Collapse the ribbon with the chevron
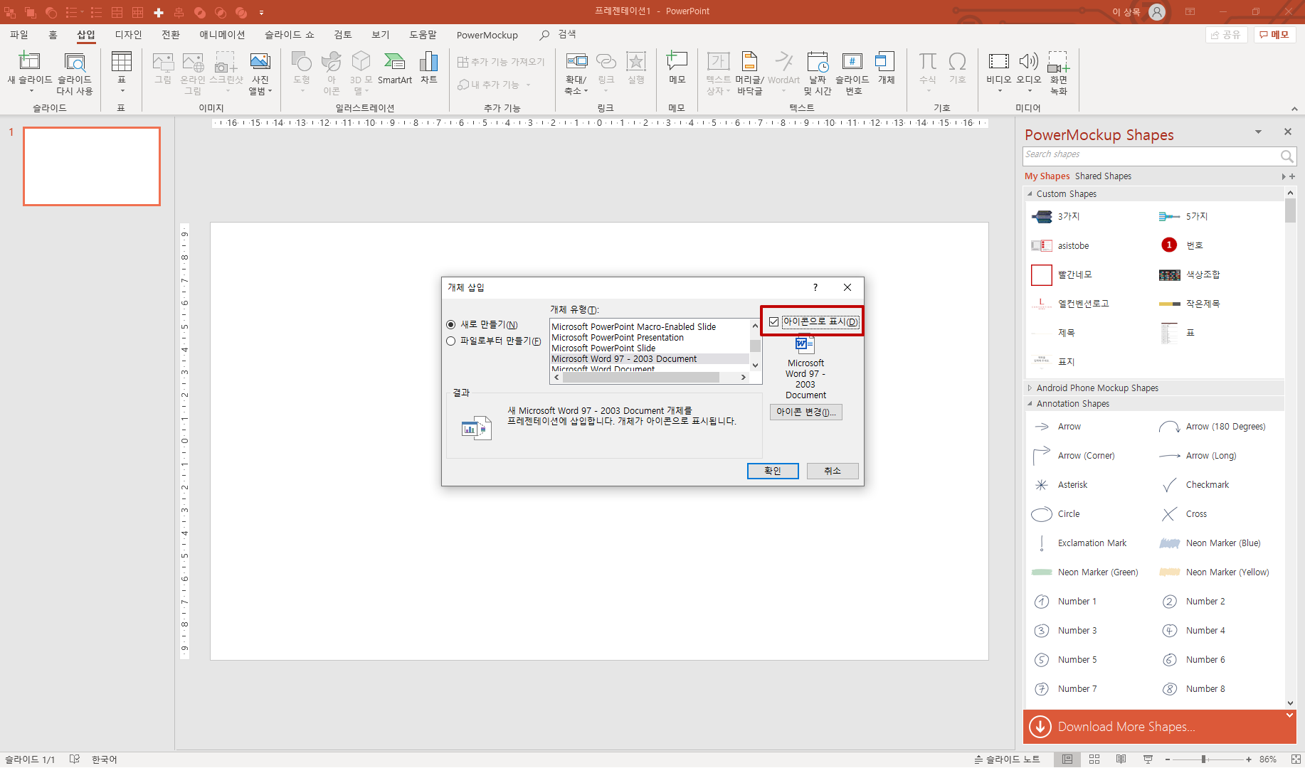This screenshot has width=1305, height=768. 1294,109
